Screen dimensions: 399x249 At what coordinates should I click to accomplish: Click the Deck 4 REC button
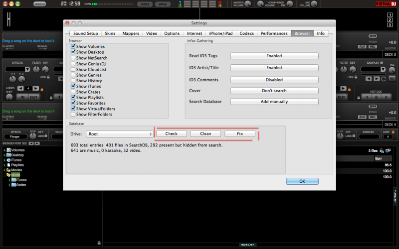(373, 117)
